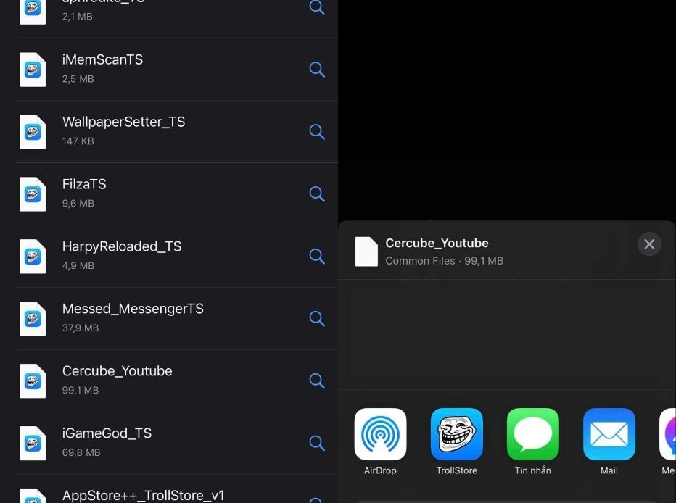Select the WallpaperSetter_TS file icon
Viewport: 676px width, 503px height.
(33, 132)
